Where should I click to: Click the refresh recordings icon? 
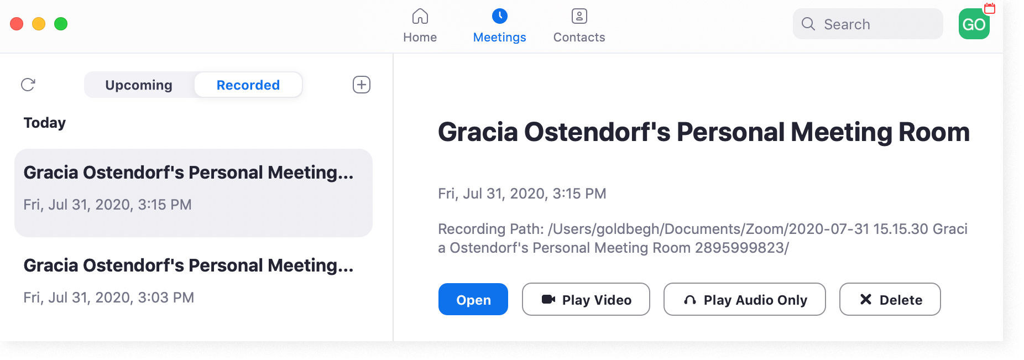pos(28,85)
